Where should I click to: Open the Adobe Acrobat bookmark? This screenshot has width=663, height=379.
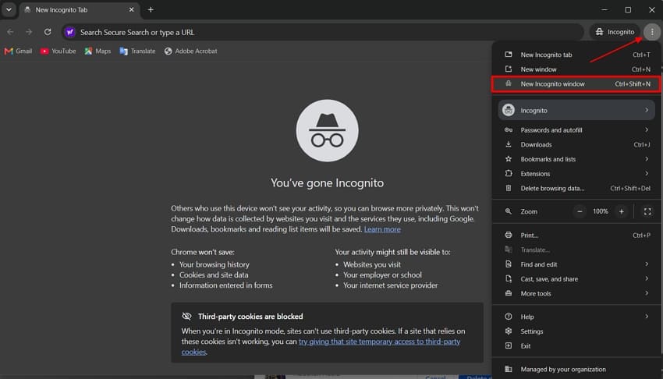pyautogui.click(x=190, y=51)
